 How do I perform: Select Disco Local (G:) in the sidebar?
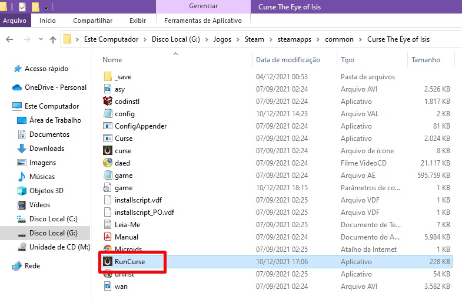[x=54, y=233]
